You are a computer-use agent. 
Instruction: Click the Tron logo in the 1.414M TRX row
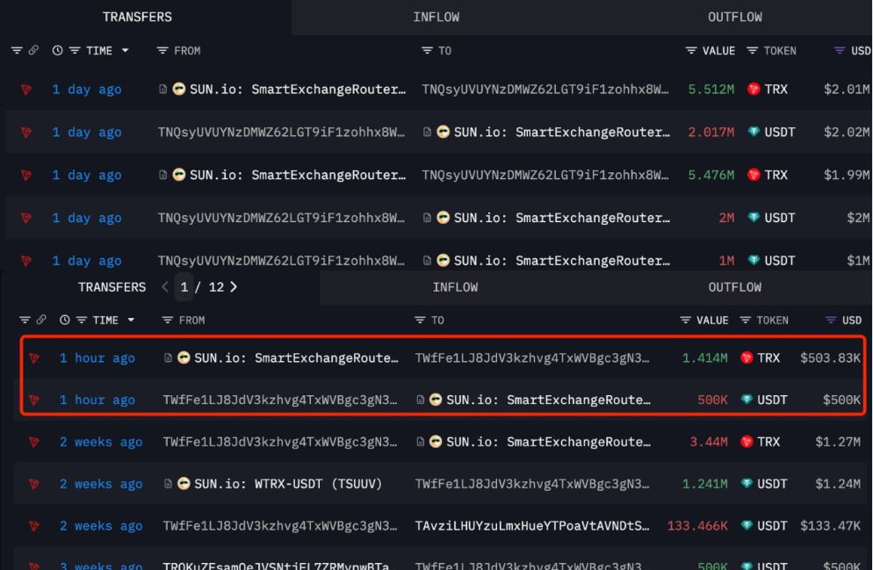pos(35,358)
